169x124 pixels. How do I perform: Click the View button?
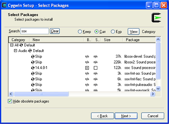coord(134,32)
